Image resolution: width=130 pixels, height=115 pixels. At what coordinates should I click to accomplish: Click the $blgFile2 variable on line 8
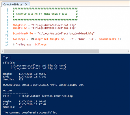20,28
